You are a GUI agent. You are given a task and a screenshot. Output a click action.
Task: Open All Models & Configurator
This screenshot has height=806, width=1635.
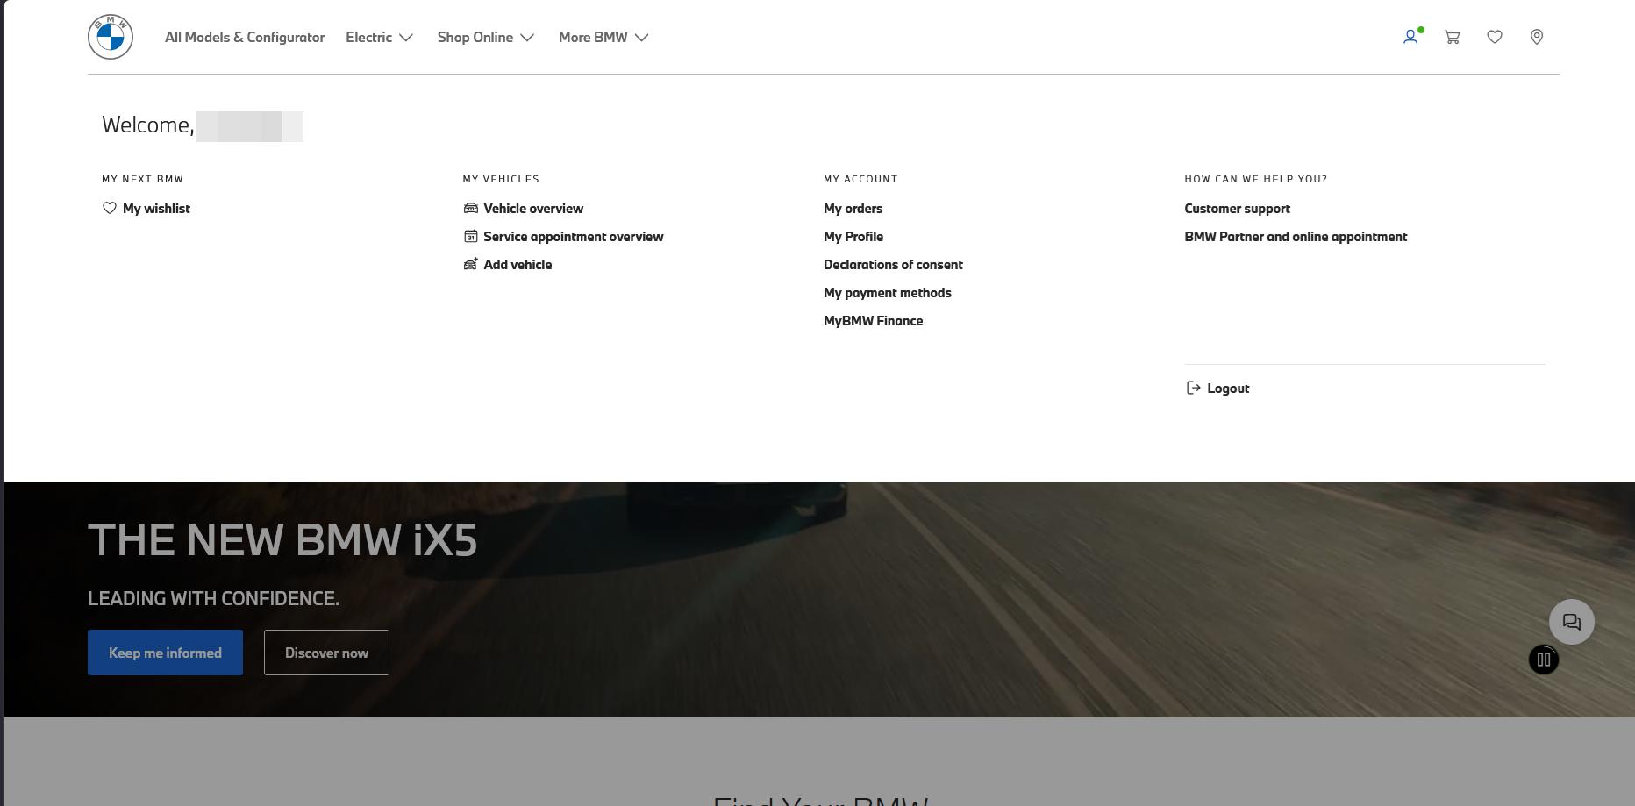coord(245,37)
